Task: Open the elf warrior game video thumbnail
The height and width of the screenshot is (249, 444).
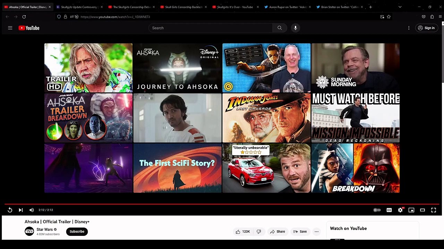Action: point(266,68)
